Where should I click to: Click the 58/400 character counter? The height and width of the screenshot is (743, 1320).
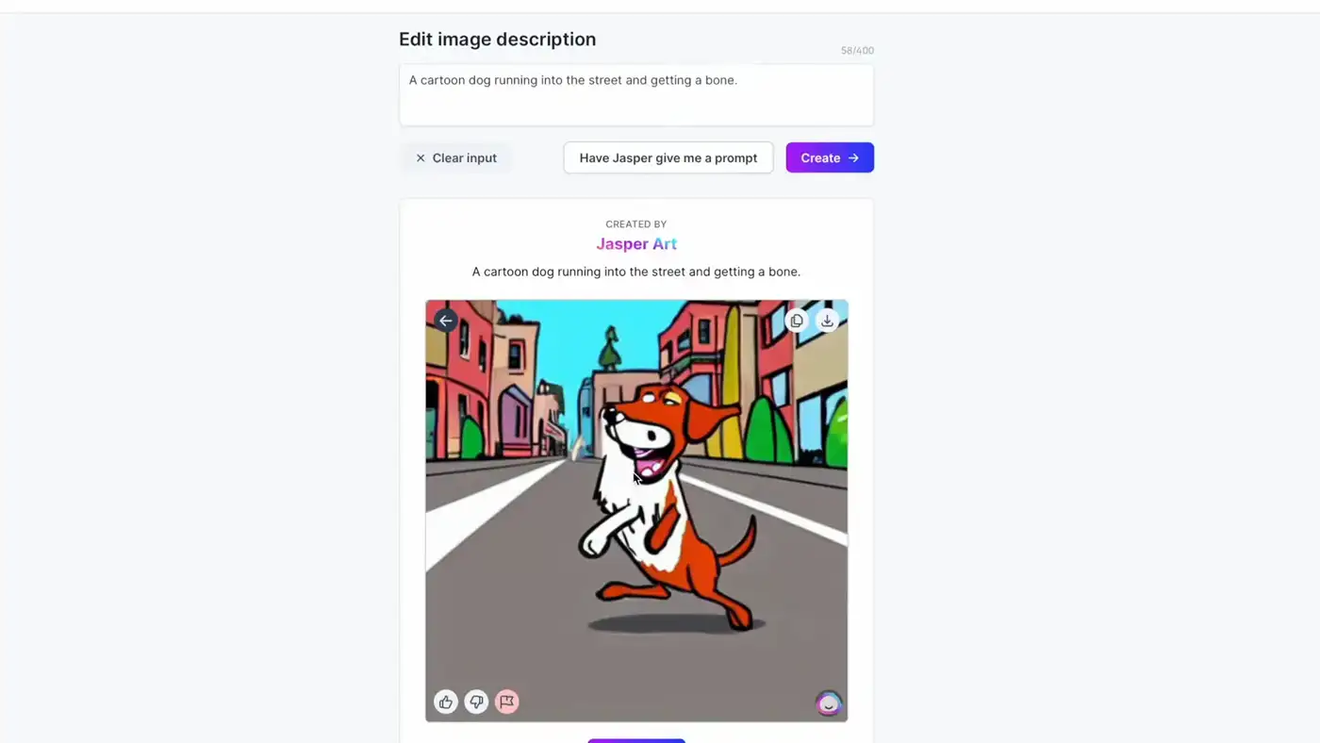pyautogui.click(x=857, y=51)
